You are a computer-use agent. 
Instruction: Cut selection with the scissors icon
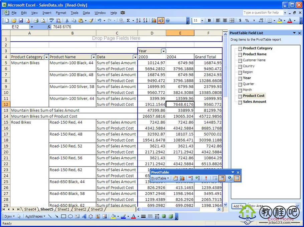[67, 20]
